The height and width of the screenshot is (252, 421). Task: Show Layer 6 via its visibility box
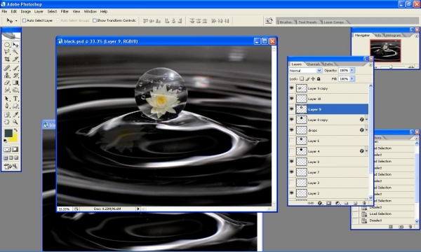point(292,141)
